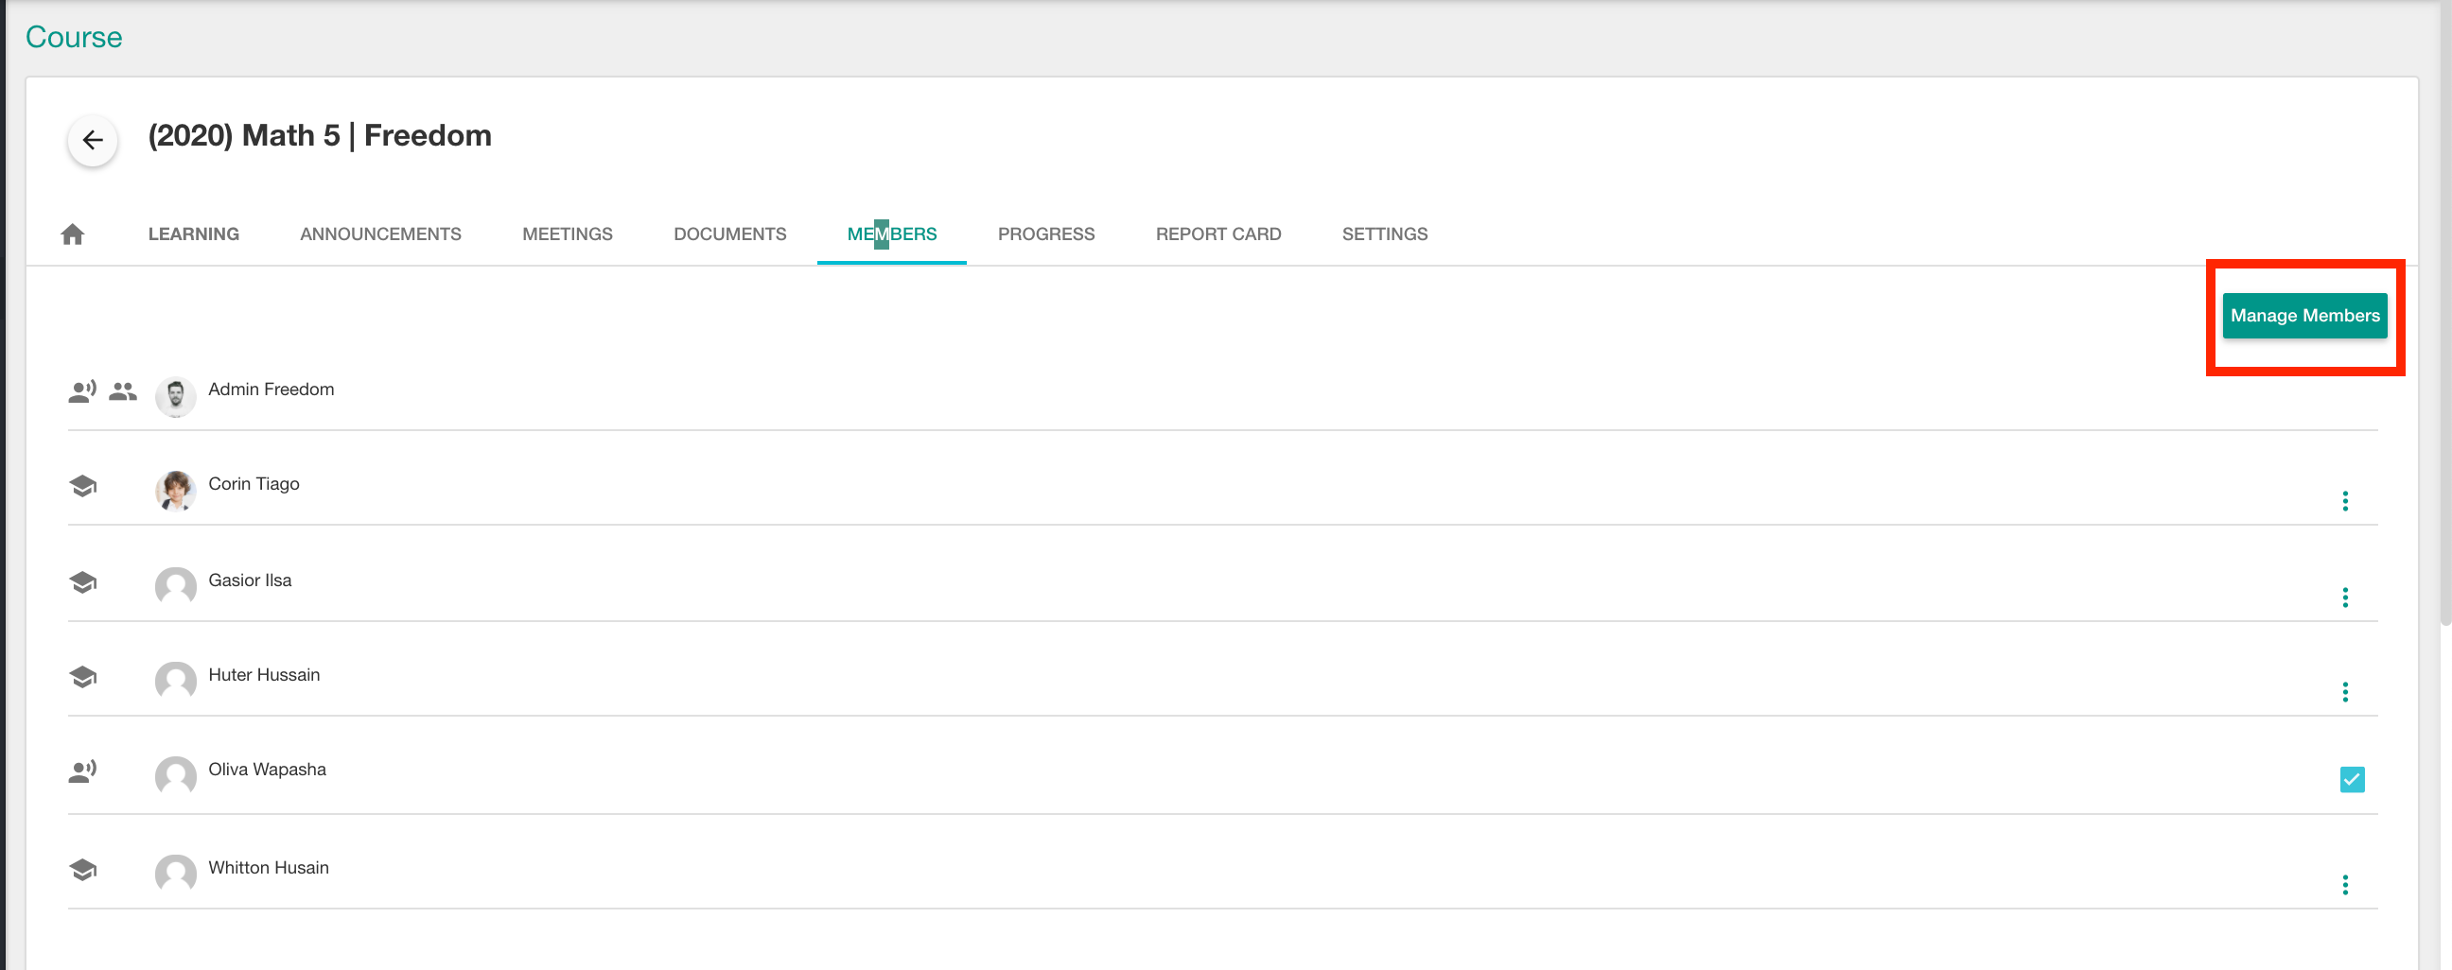Open the three-dot menu for Corin Tiago
2452x970 pixels.
(x=2345, y=501)
